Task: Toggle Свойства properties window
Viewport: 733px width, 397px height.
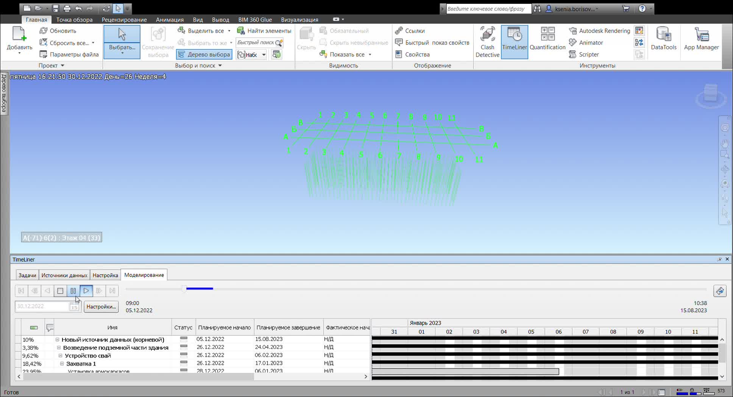Action: point(412,54)
